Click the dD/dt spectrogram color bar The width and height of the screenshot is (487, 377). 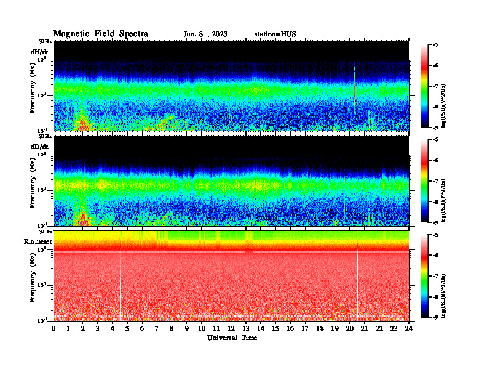(424, 181)
